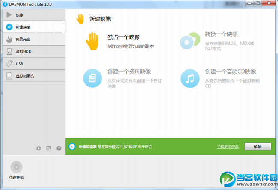Click the yellow hand icon for 独占一个映像

click(x=92, y=41)
